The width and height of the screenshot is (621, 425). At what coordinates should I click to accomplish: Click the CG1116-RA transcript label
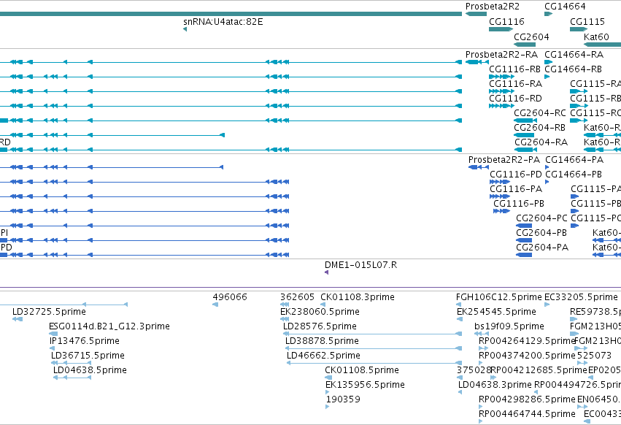(515, 84)
